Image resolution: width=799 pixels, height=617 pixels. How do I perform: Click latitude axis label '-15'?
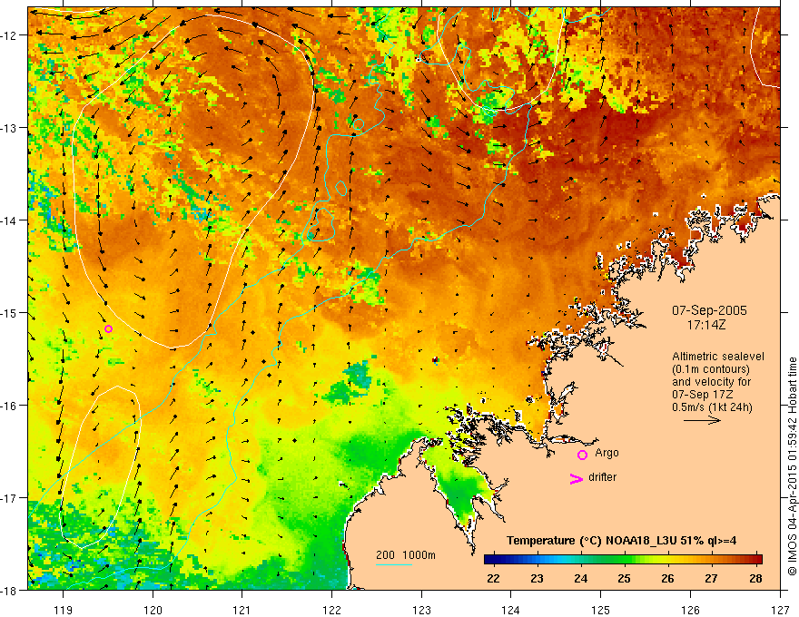(x=10, y=312)
